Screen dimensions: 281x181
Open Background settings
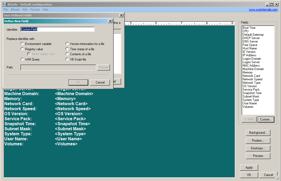pos(258,132)
